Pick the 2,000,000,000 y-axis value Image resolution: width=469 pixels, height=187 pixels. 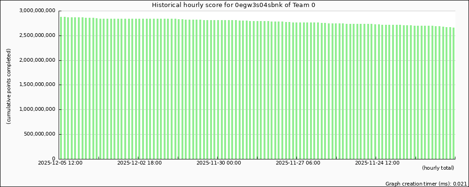(38, 60)
